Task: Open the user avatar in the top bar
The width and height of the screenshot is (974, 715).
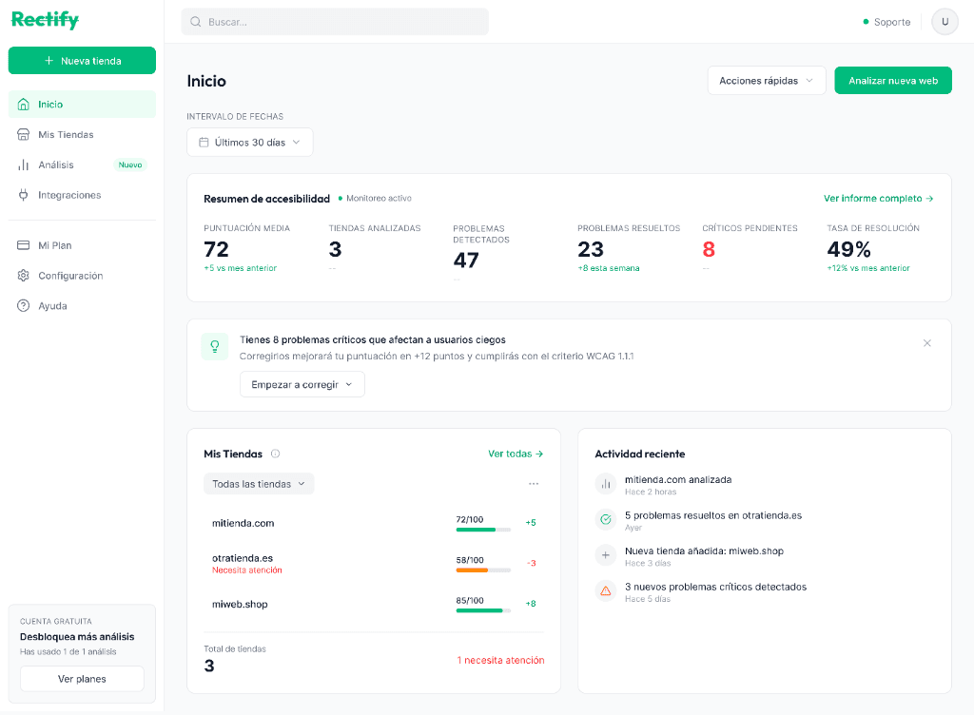Action: (x=945, y=21)
